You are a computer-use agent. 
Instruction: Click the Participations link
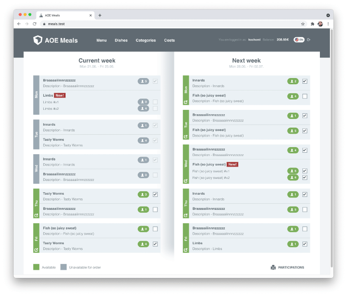point(291,267)
